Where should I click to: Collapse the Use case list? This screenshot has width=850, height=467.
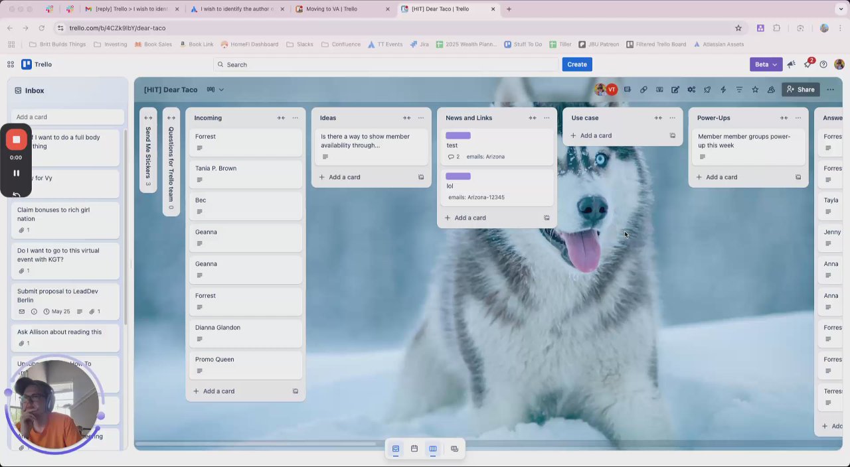click(658, 118)
